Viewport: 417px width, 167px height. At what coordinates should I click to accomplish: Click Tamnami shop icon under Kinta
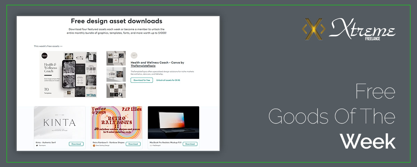coord(37,146)
